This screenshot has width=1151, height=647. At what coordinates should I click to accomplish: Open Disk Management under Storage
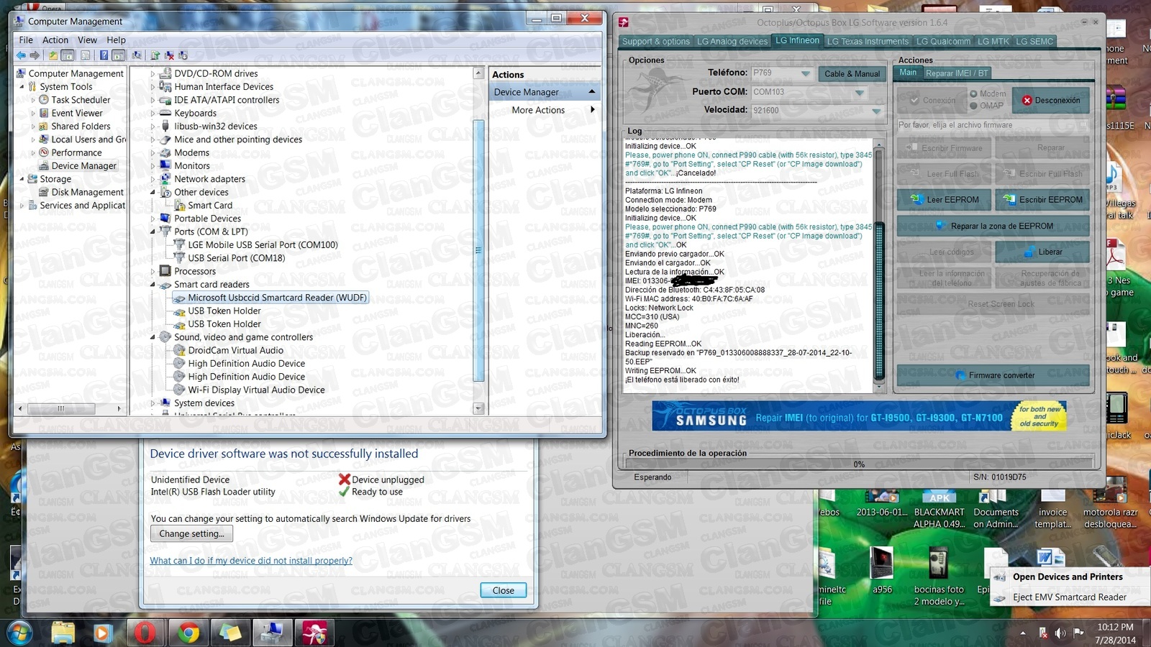click(x=87, y=192)
